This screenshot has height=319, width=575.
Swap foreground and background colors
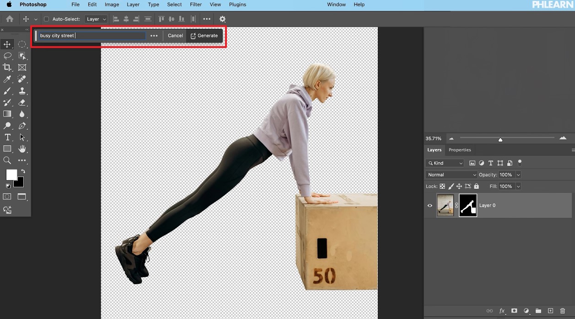(23, 171)
